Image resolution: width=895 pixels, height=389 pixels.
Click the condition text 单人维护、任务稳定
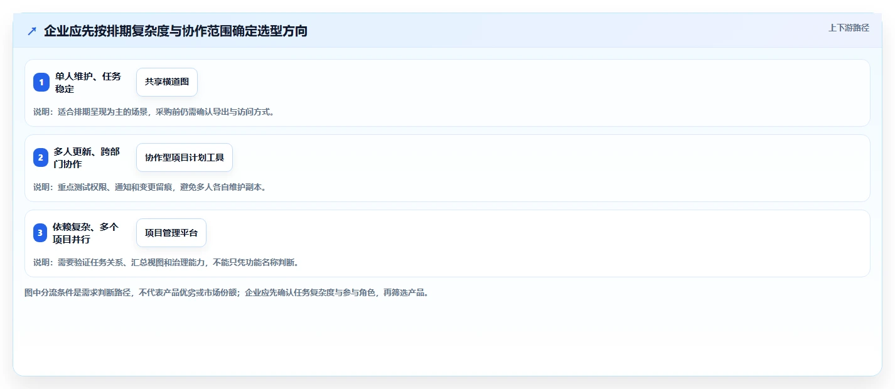pos(88,82)
